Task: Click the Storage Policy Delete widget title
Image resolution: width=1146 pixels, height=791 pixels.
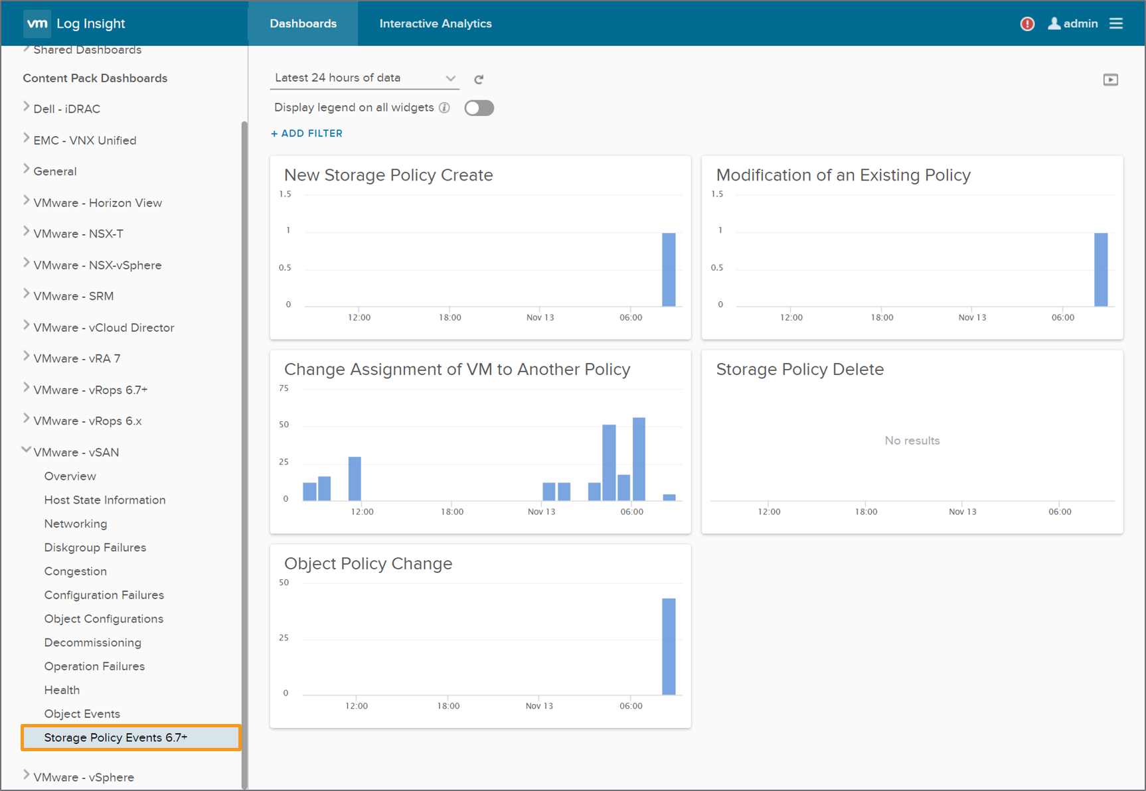Action: coord(799,370)
